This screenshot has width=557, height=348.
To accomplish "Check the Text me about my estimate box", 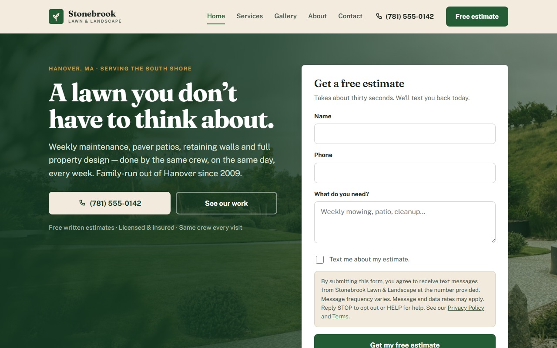I will coord(320,260).
